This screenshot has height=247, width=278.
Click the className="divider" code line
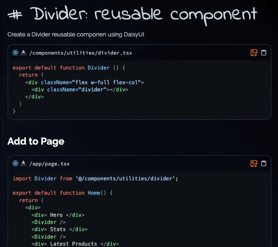(80, 90)
